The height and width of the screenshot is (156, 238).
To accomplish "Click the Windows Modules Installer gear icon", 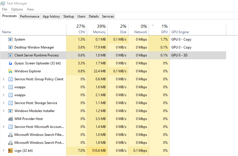I will click(x=10, y=111).
